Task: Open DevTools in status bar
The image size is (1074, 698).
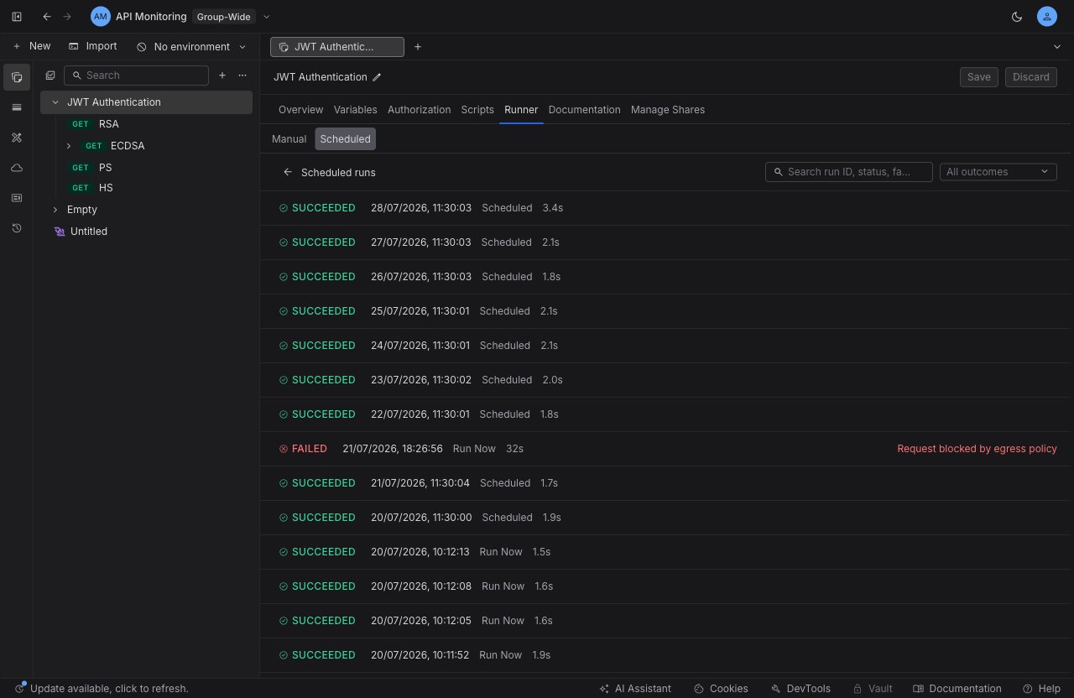Action: tap(800, 689)
